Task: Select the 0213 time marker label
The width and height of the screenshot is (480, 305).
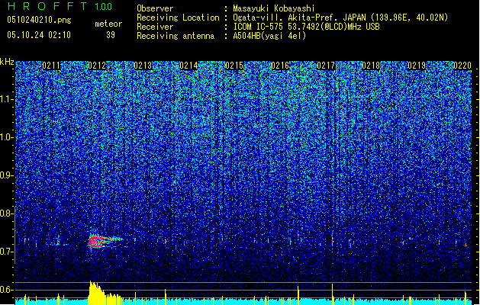Action: pyautogui.click(x=143, y=66)
